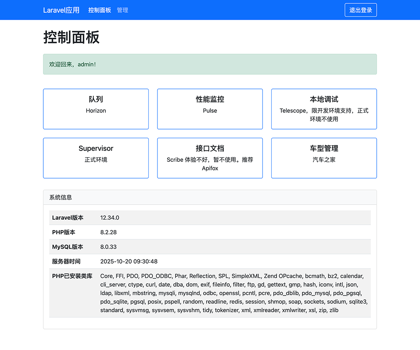
Task: Open the 性能监控 Pulse card
Action: pos(210,109)
